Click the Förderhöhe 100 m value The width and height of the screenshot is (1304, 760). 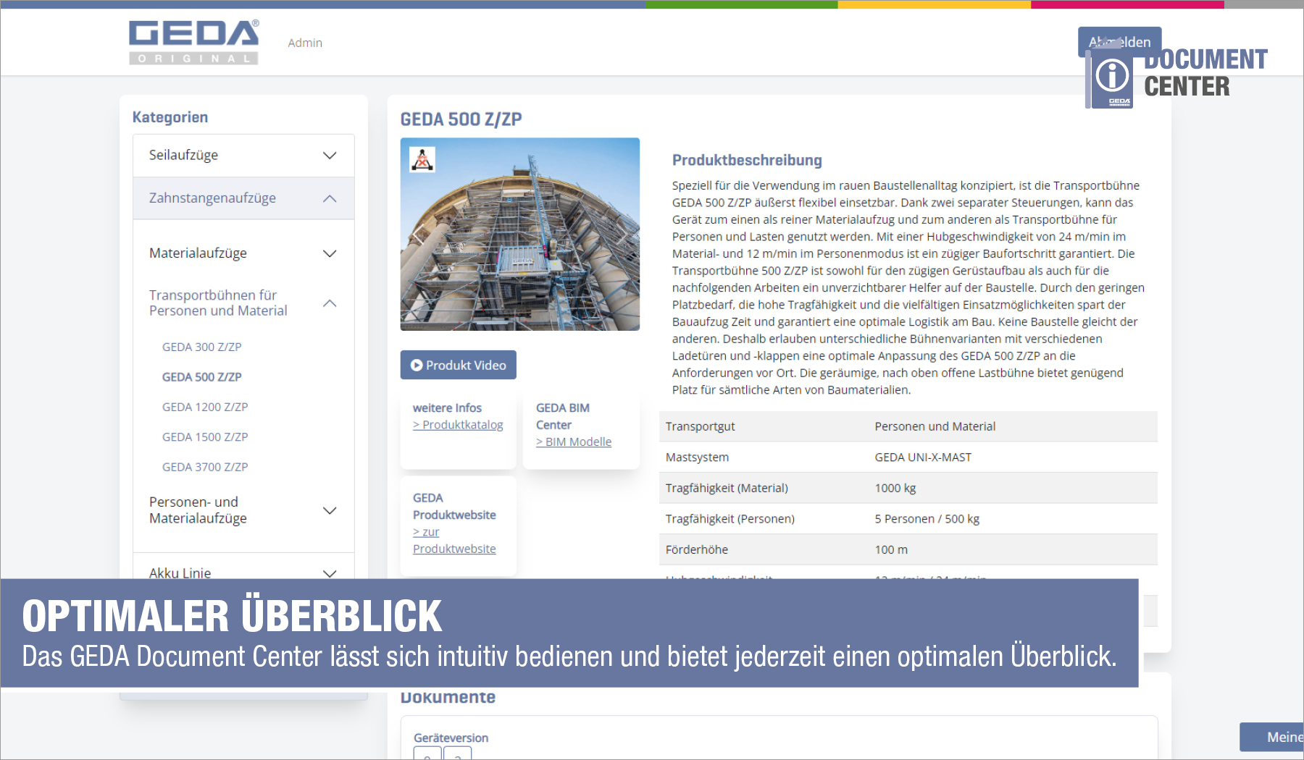tap(891, 549)
